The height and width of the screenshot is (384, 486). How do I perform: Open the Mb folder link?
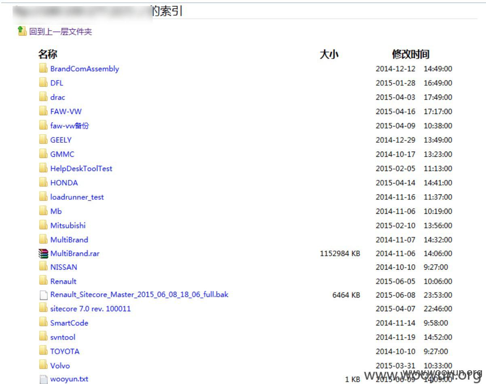(x=56, y=211)
